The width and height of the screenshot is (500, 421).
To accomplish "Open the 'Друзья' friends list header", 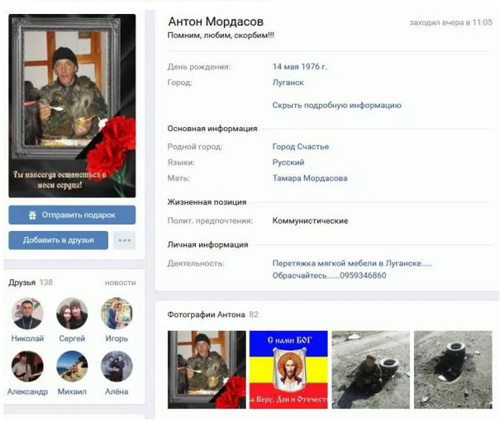I will point(22,282).
